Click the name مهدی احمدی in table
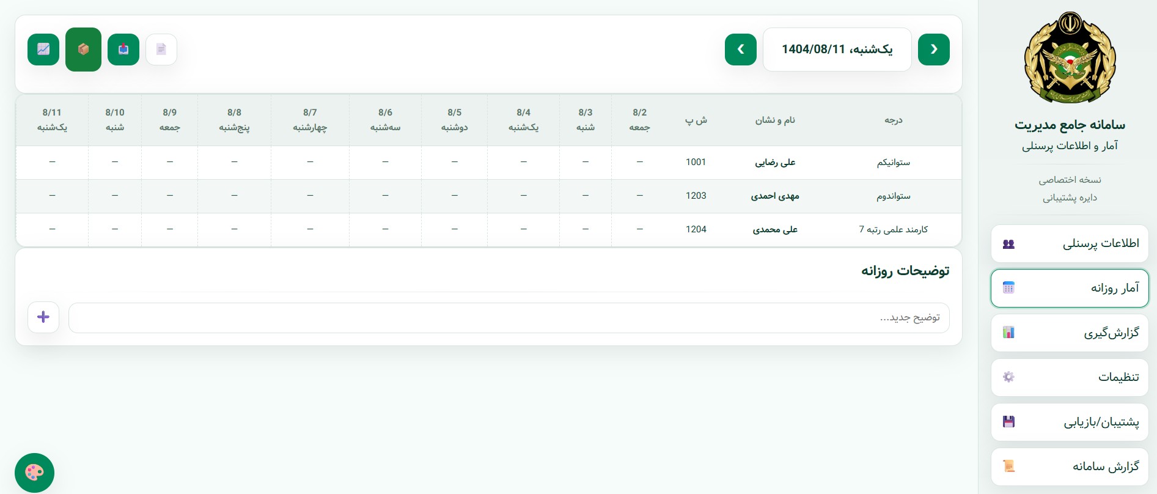Screen dimensions: 1157x494 pos(775,196)
